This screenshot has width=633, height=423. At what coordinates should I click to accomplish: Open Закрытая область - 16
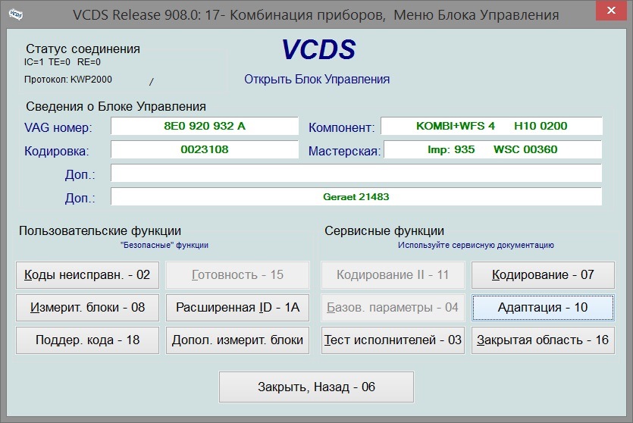(543, 340)
